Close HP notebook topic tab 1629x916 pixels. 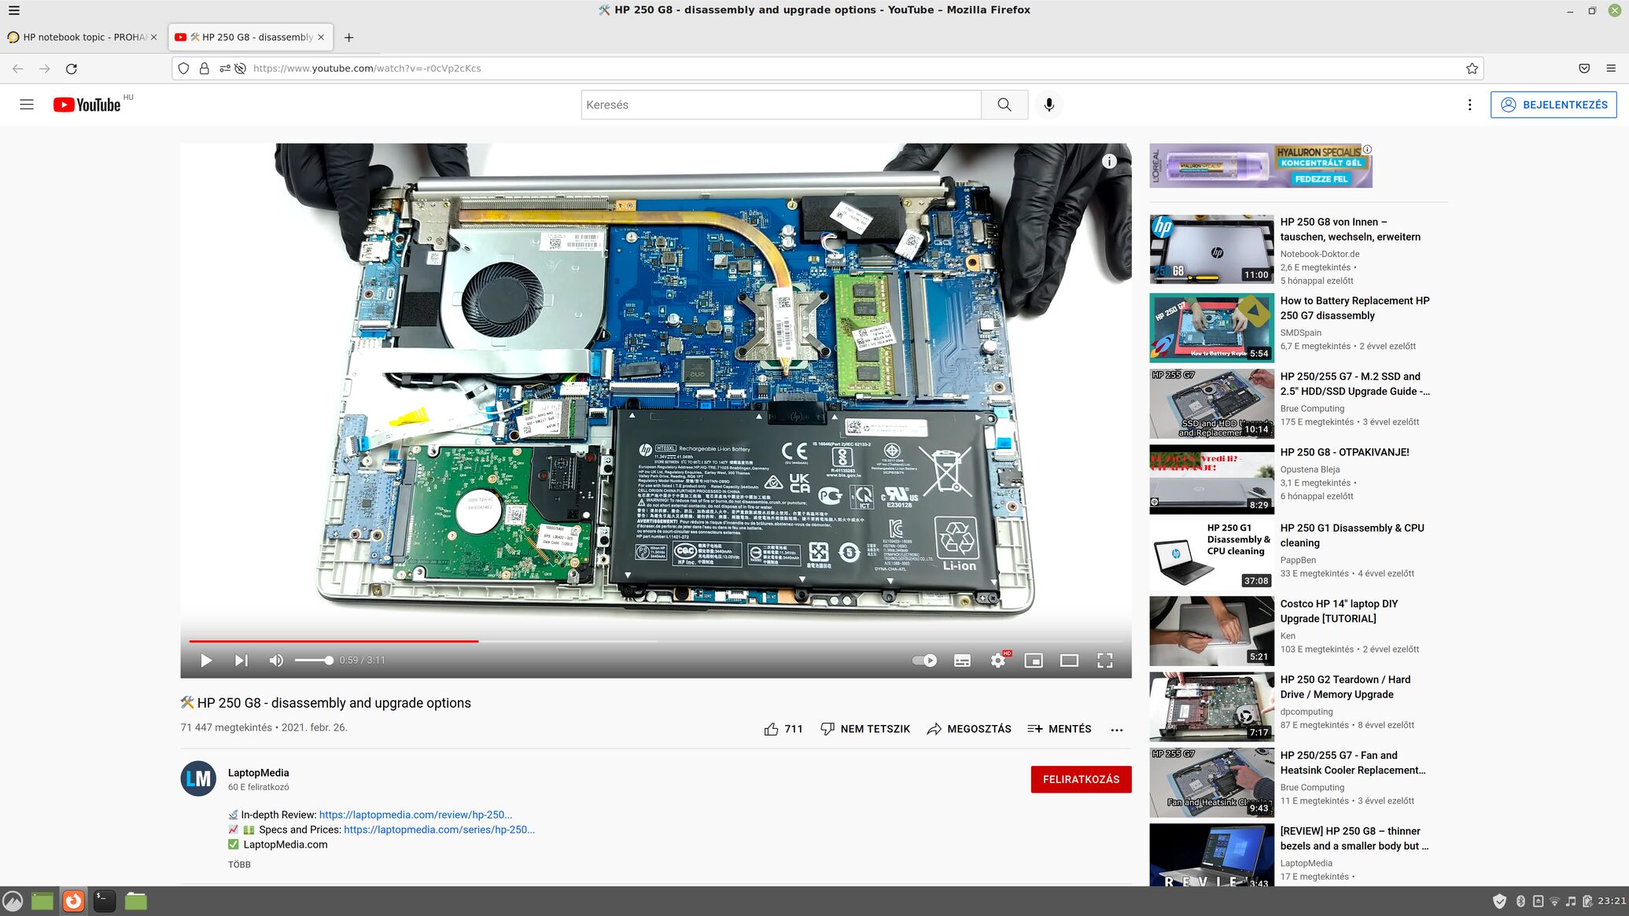[x=153, y=37]
